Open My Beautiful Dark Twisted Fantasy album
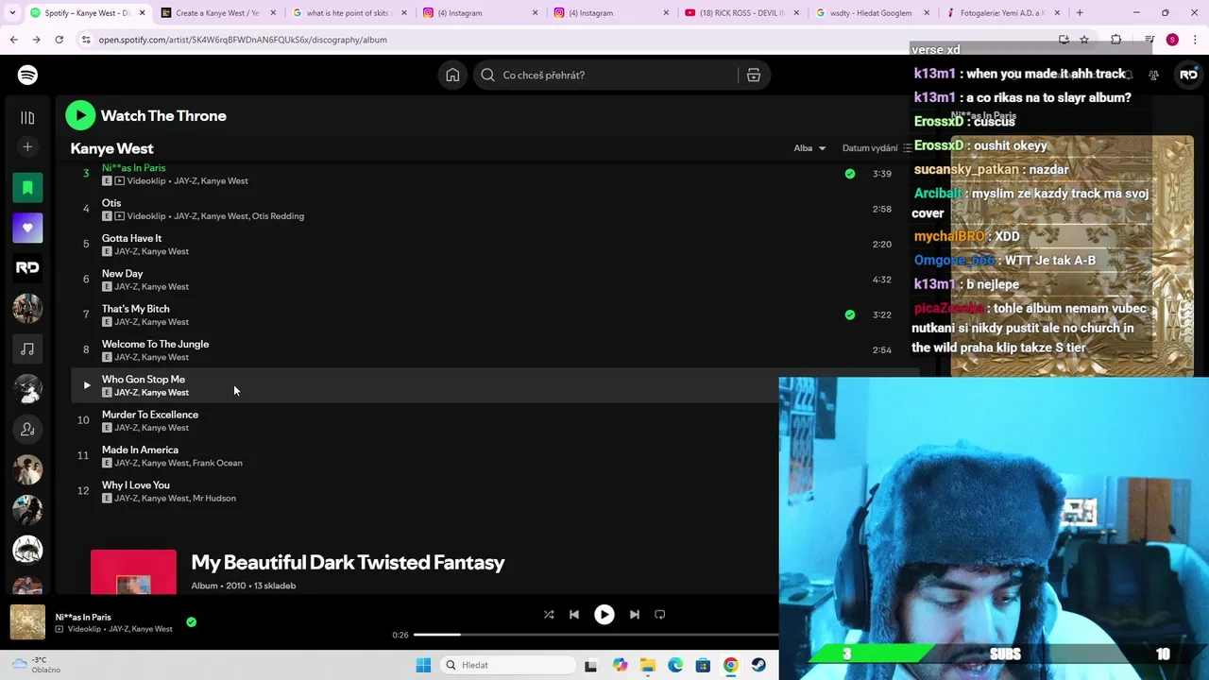This screenshot has height=680, width=1209. pos(348,562)
